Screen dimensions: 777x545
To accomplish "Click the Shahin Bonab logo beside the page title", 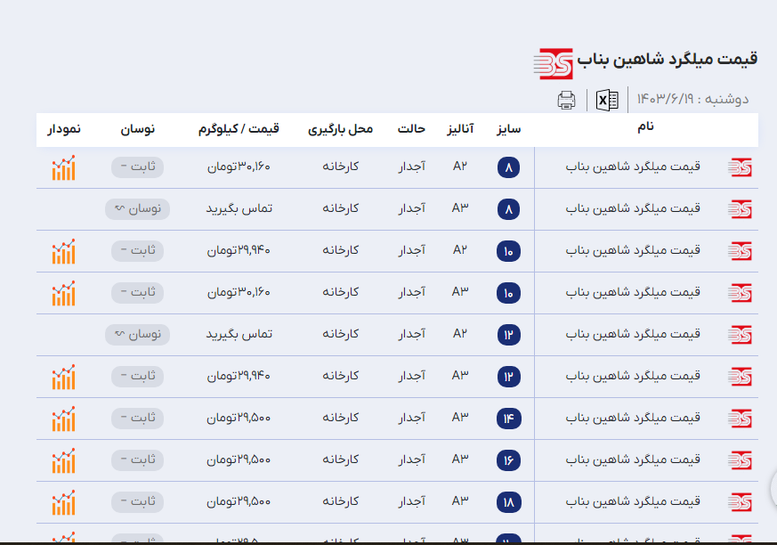I will tap(553, 62).
